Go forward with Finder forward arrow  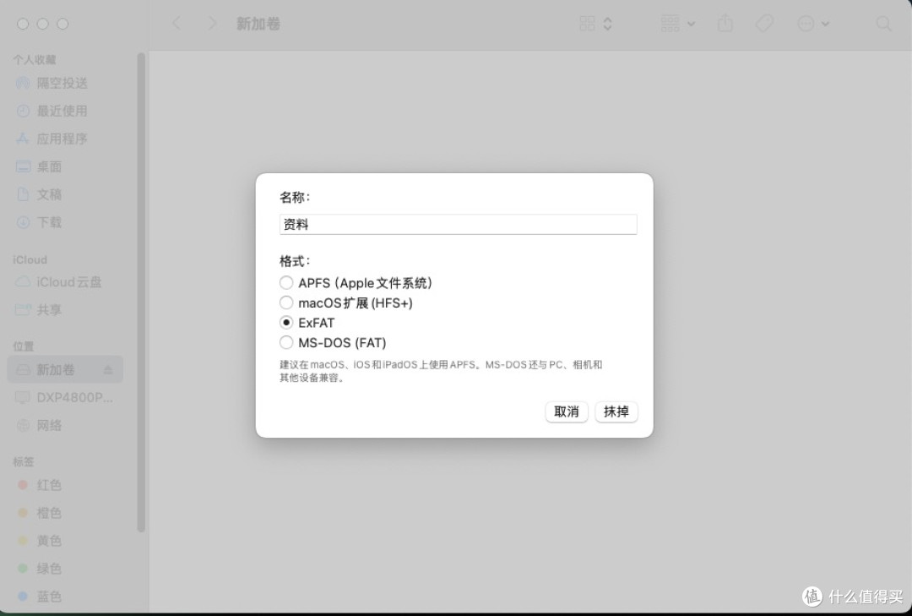[x=212, y=24]
